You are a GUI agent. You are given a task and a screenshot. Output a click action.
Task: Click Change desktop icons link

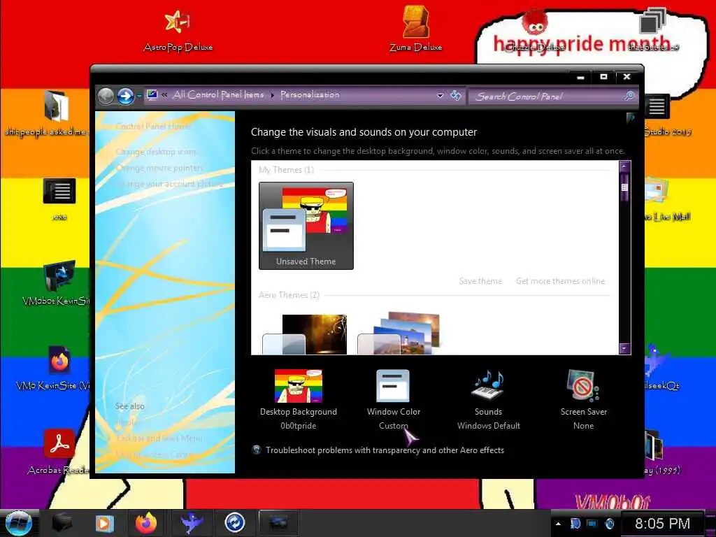(156, 152)
